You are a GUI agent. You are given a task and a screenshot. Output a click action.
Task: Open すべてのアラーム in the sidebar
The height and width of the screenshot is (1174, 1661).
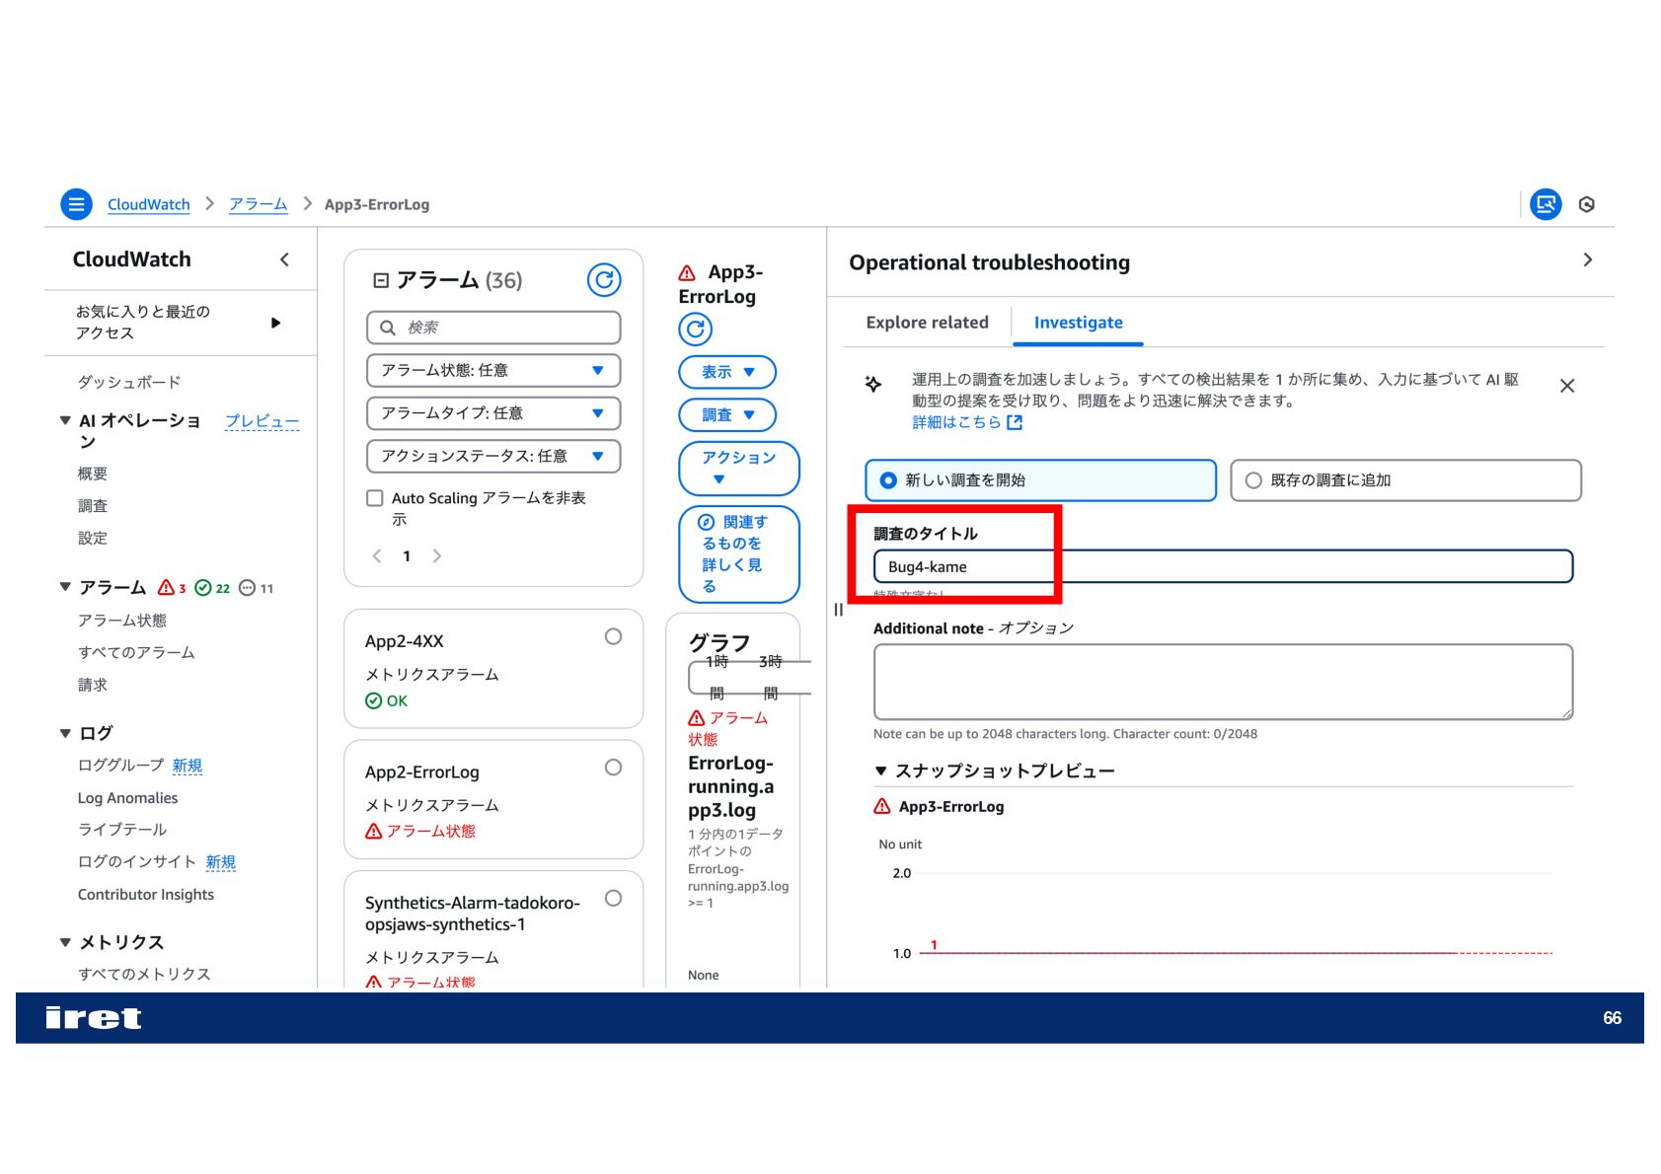[x=136, y=652]
